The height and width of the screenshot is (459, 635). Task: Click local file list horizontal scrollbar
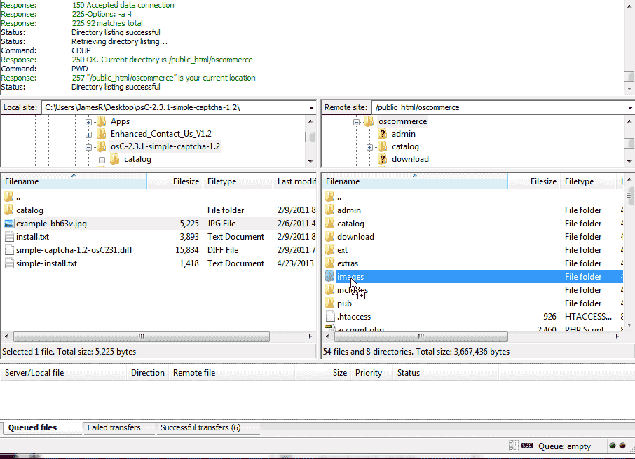(x=142, y=337)
